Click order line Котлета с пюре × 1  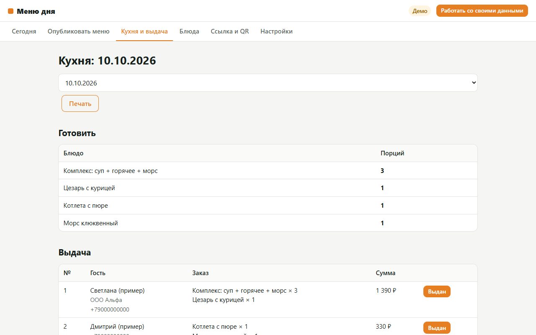pos(220,327)
